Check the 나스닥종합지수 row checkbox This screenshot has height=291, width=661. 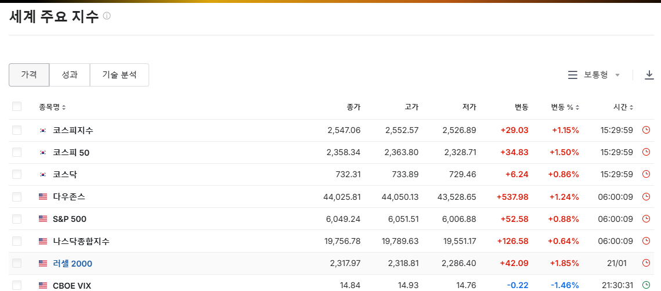tap(17, 241)
